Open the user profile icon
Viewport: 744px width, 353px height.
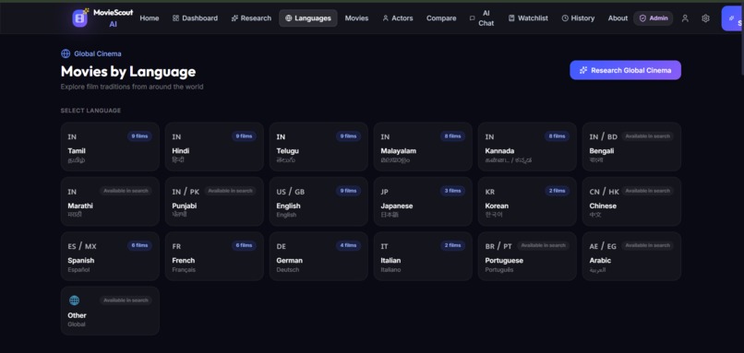point(685,18)
